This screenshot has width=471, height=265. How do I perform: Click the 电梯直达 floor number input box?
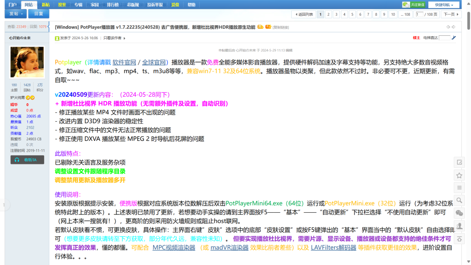(444, 37)
